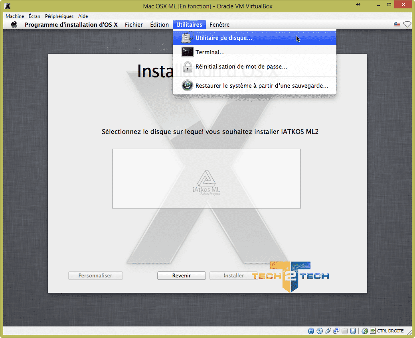This screenshot has width=415, height=338.
Task: Choose Réinitialisation de mot de passe
Action: pyautogui.click(x=241, y=67)
